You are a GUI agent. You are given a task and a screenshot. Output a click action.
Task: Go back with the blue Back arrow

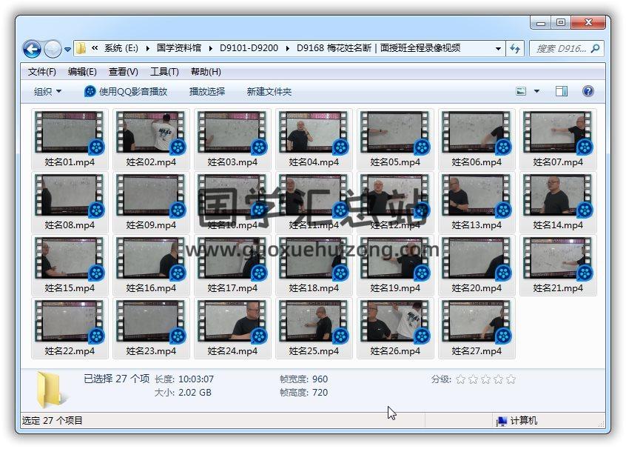32,50
